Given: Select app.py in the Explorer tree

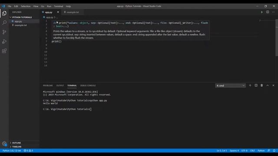Looking at the screenshot, I should coord(18,21).
